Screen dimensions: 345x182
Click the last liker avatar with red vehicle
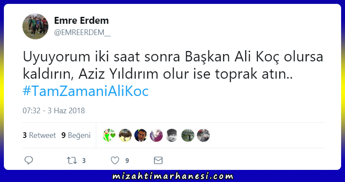(x=203, y=135)
